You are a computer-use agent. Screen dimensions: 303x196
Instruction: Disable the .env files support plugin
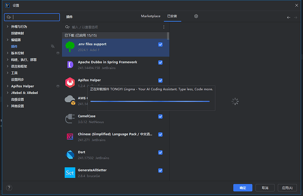pos(160,45)
